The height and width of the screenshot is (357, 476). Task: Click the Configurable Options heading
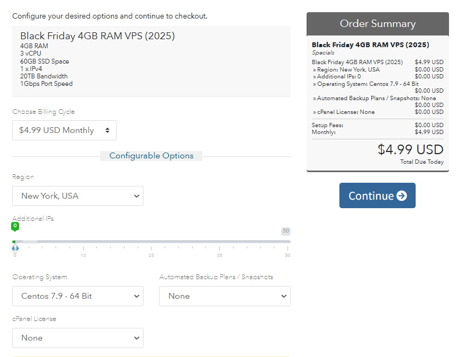(151, 156)
